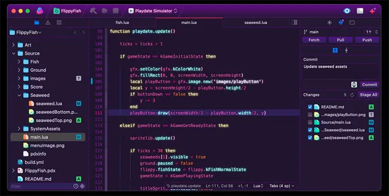Switch to the seaweed.lua tab
The width and height of the screenshot is (389, 196).
pos(255,22)
